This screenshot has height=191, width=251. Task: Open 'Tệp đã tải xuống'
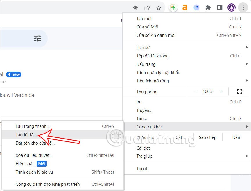[x=187, y=56]
